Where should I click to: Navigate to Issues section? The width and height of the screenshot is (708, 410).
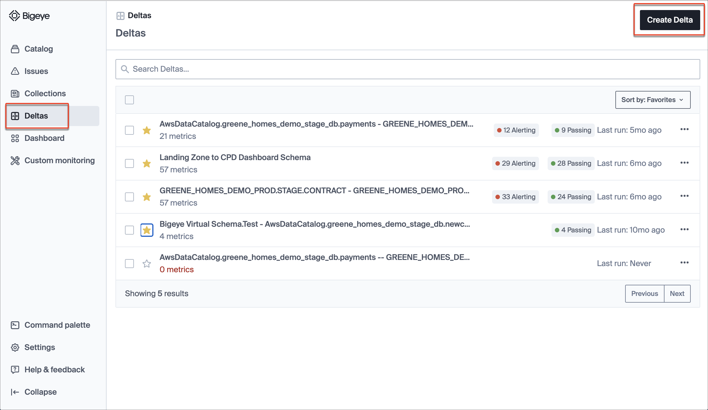tap(36, 70)
